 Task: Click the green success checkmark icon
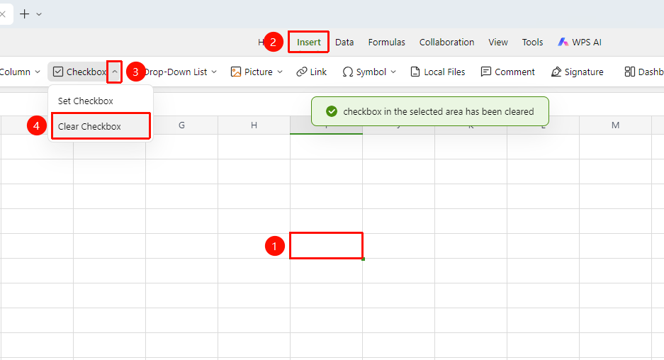[x=332, y=111]
